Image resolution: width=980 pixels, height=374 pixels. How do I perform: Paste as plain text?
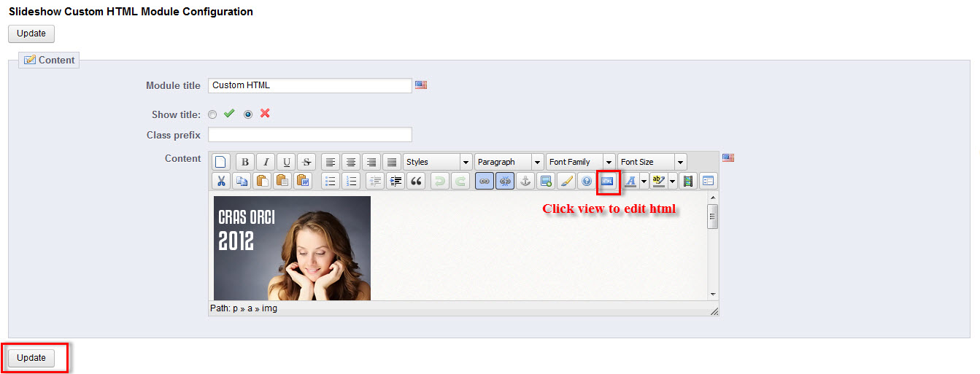(282, 181)
